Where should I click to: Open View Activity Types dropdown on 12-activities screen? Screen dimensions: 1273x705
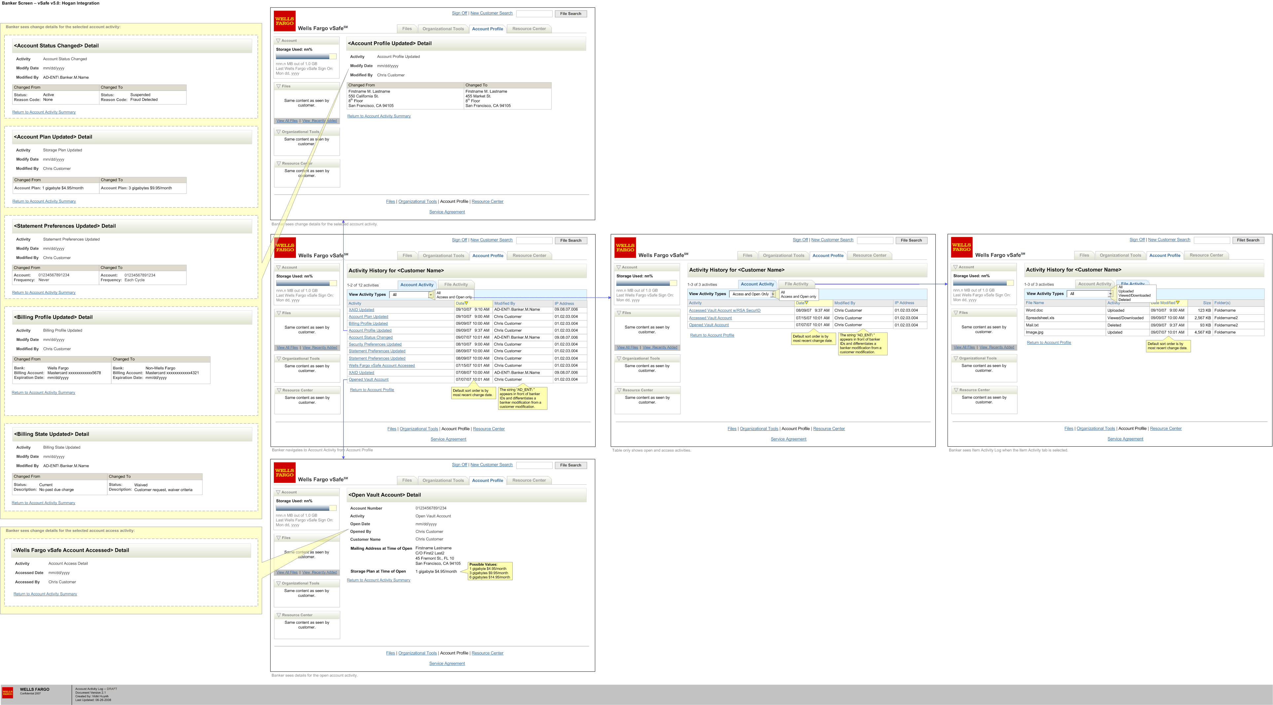pos(412,295)
